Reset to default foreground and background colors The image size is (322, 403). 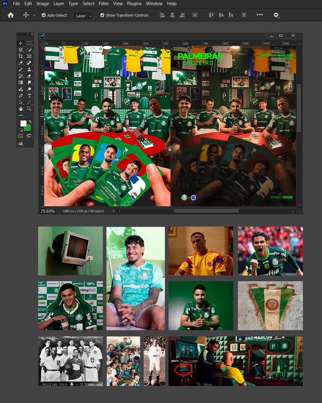click(x=20, y=130)
